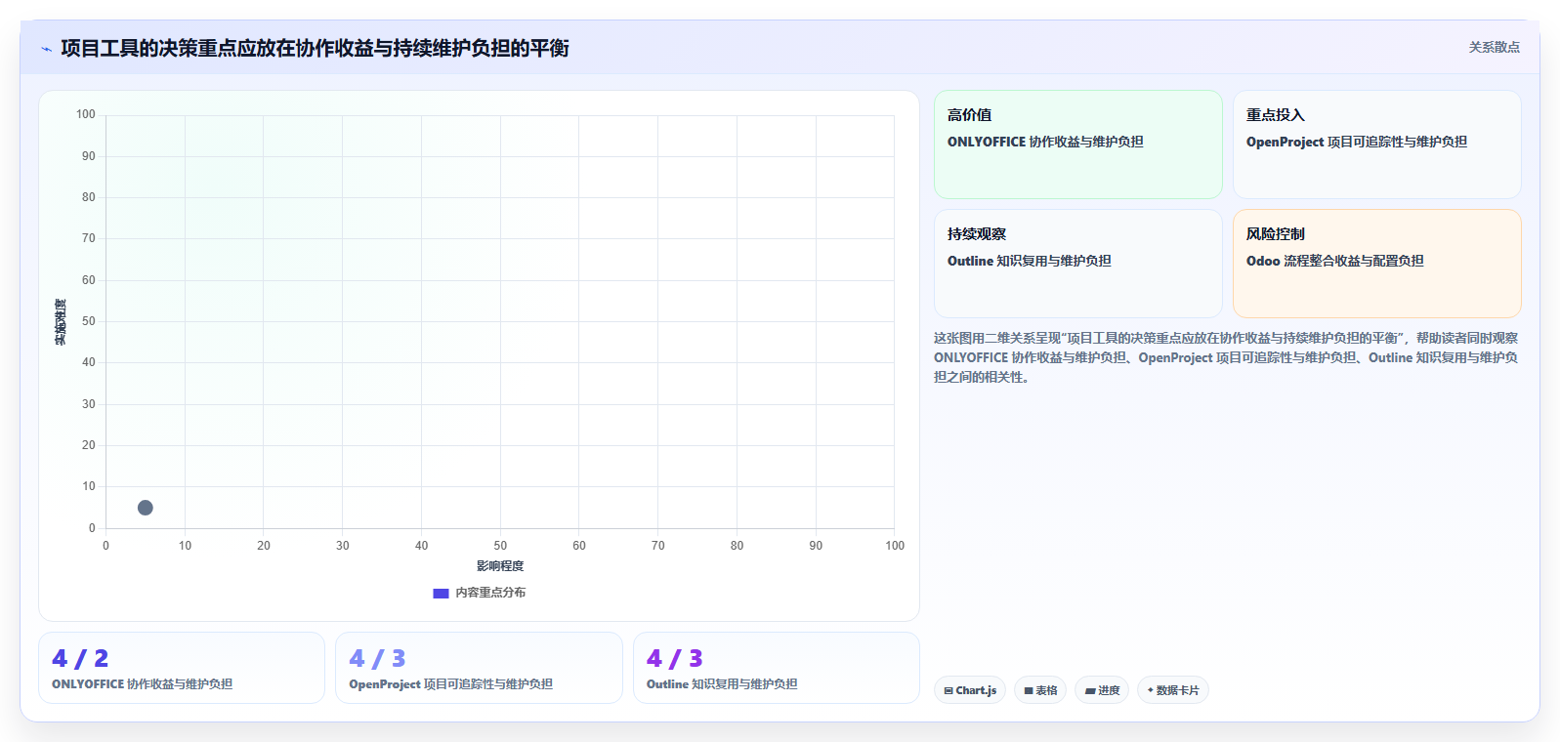Open the 持续观察 Outline card
The width and height of the screenshot is (1560, 742).
click(x=1078, y=264)
